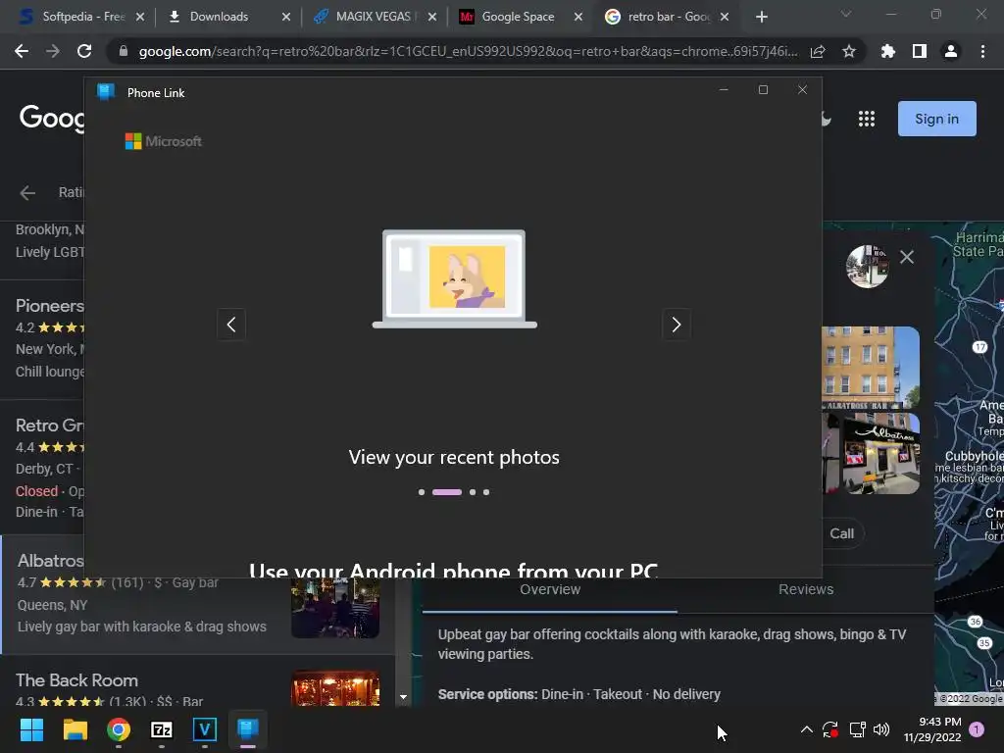Open the notification badge in taskbar

(977, 729)
